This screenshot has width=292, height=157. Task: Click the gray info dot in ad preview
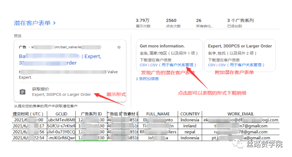[x=119, y=47]
